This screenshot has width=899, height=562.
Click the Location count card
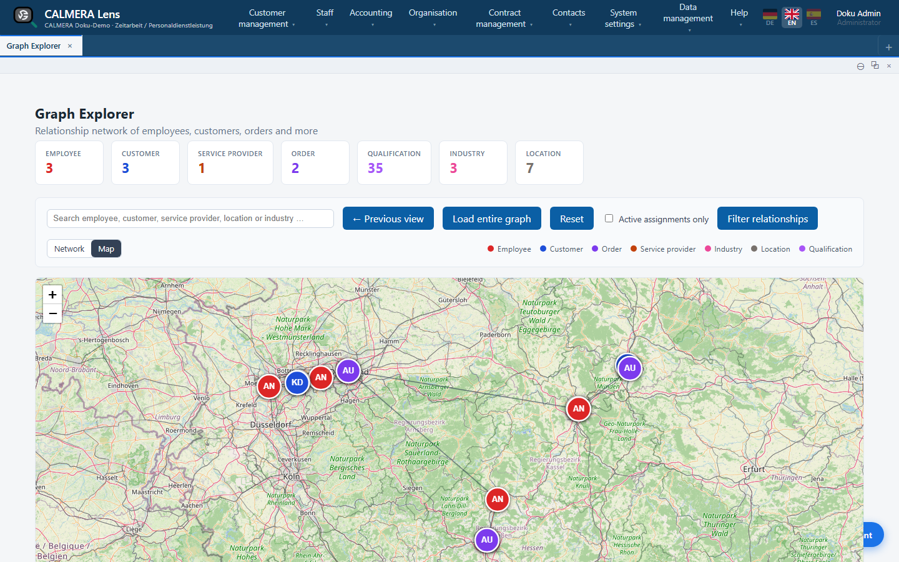point(549,162)
